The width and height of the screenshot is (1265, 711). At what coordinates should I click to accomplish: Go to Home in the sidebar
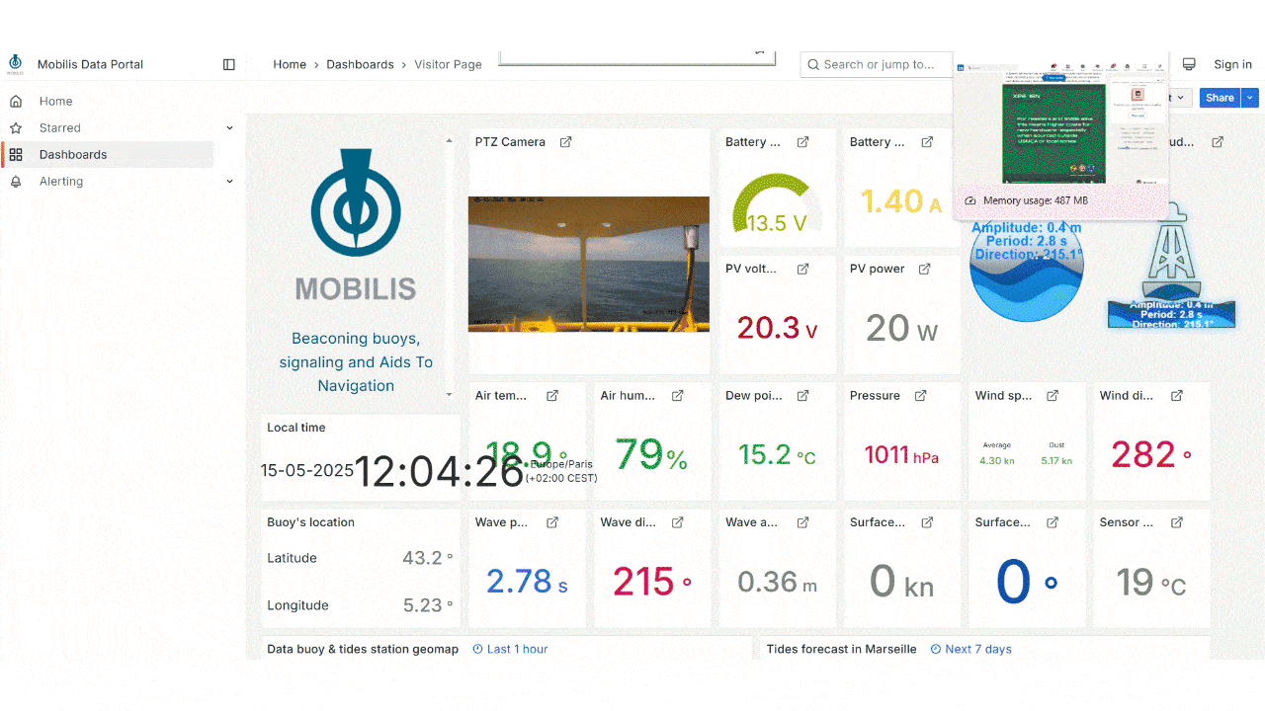(x=55, y=102)
